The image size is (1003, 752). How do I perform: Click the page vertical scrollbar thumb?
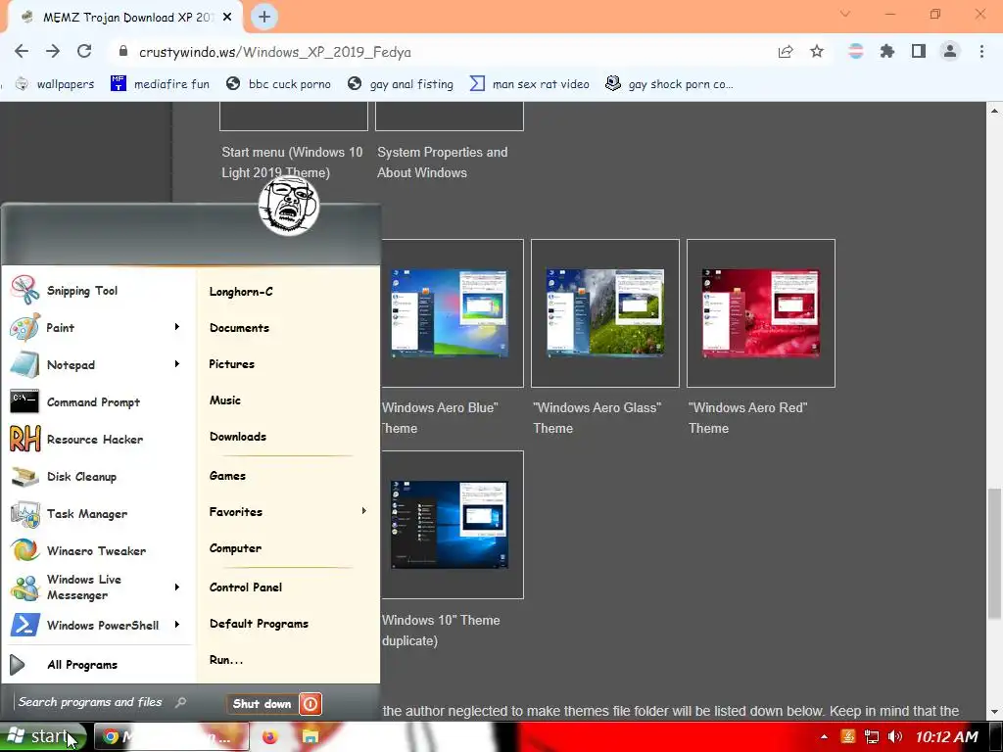point(994,554)
